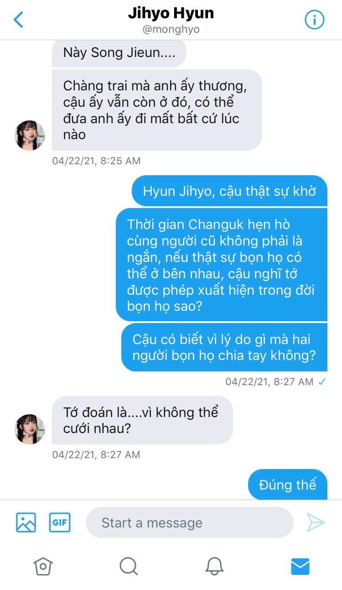Tap avatar beside 'Chàng trai' message
This screenshot has width=342, height=590.
pyautogui.click(x=30, y=136)
